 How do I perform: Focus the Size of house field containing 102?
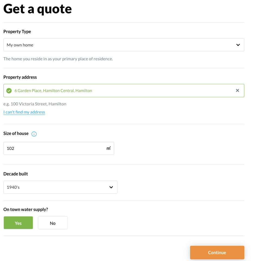[54, 148]
